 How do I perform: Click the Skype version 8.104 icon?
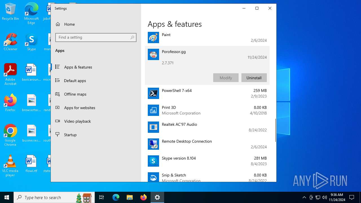point(153,161)
